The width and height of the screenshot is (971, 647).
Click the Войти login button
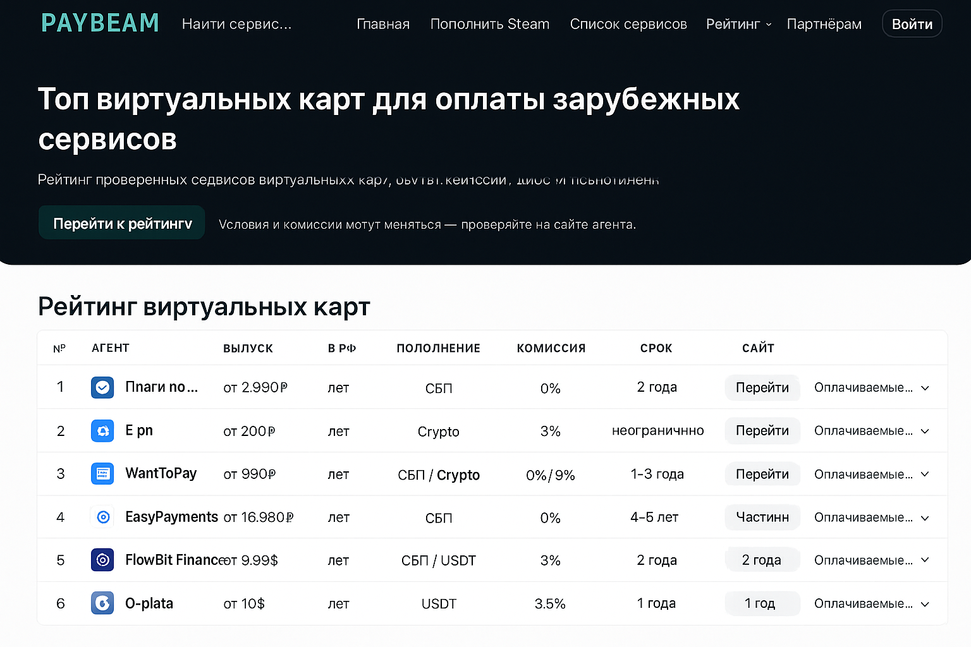pyautogui.click(x=912, y=24)
